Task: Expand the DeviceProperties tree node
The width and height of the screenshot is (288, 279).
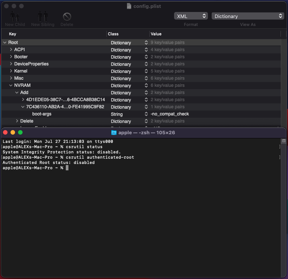Action: 11,64
